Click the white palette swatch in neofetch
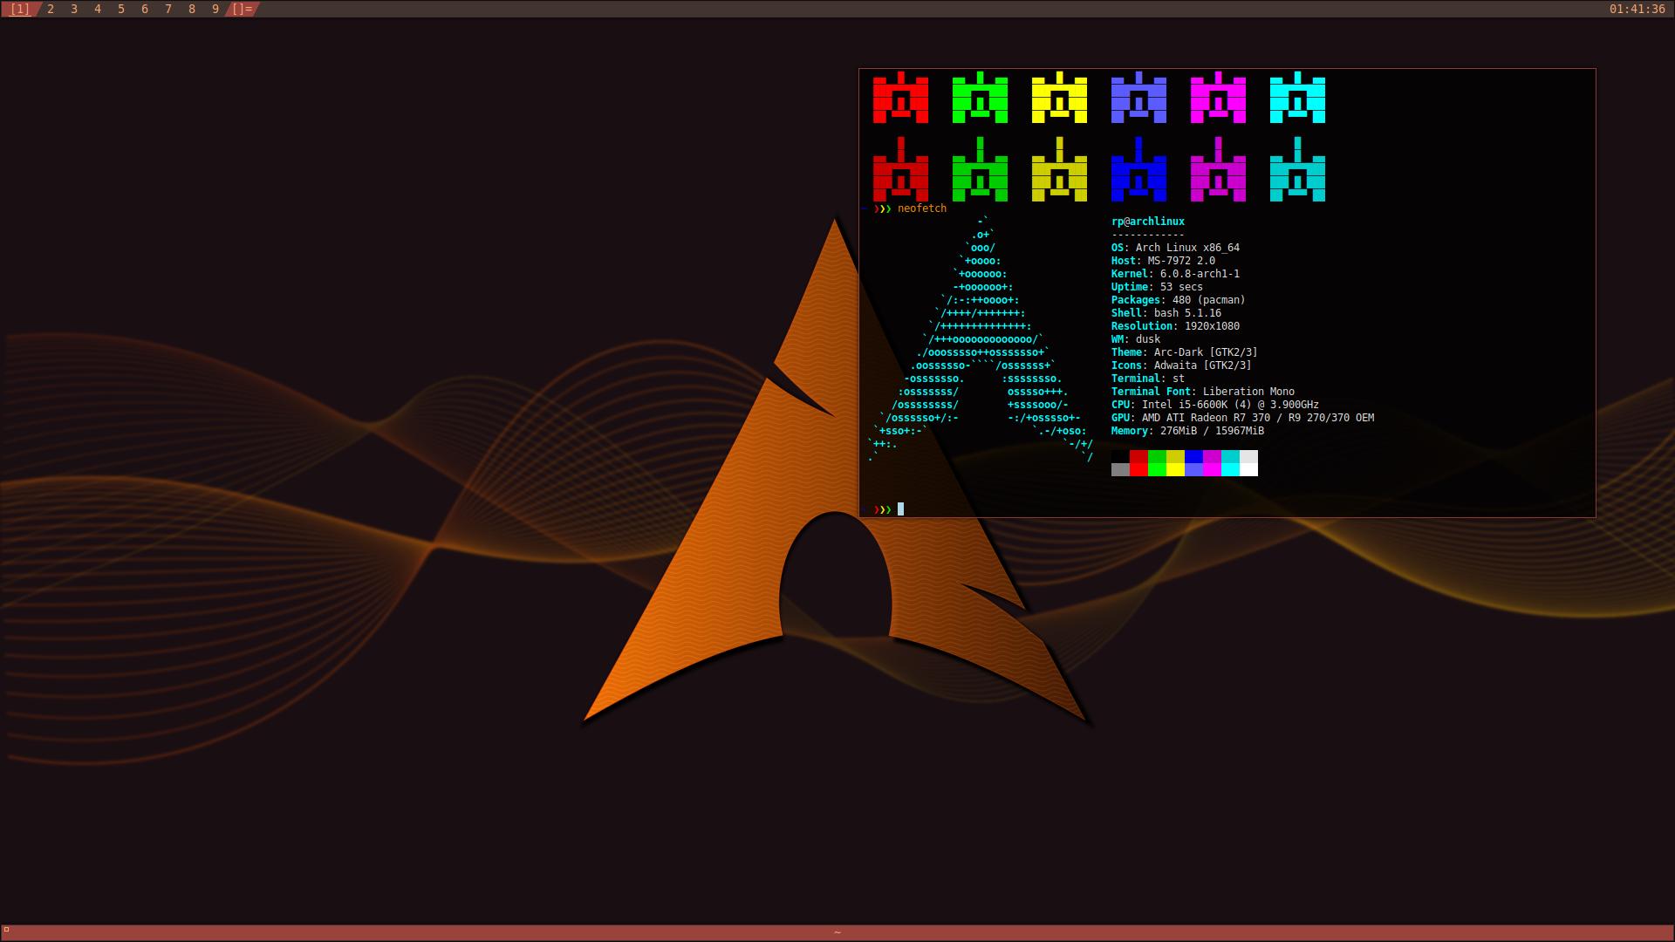The image size is (1675, 942). pos(1248,469)
